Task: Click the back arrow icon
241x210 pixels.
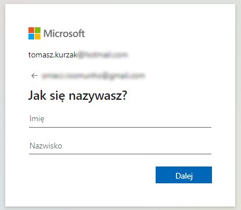Action: coord(34,75)
